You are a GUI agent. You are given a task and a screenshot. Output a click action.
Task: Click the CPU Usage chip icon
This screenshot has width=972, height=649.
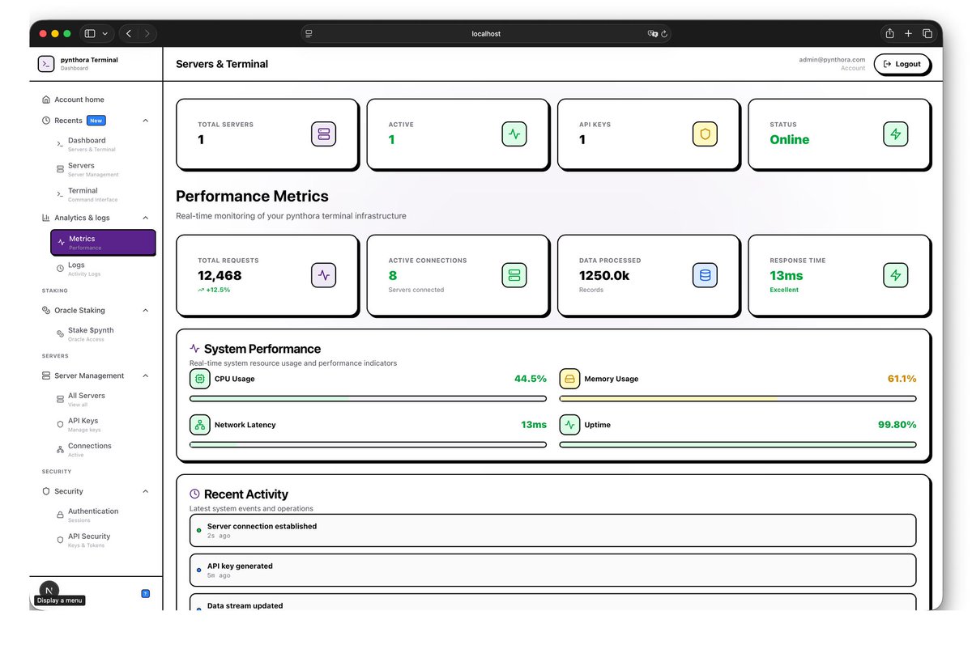tap(199, 379)
